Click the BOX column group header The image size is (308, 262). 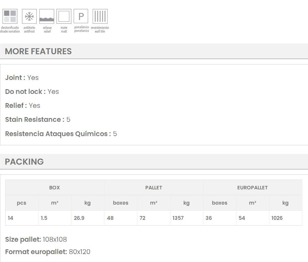pyautogui.click(x=55, y=187)
